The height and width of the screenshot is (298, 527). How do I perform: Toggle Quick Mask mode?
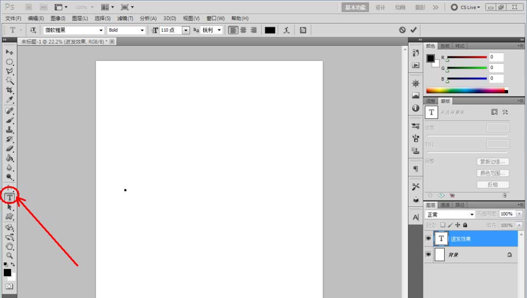click(x=9, y=286)
